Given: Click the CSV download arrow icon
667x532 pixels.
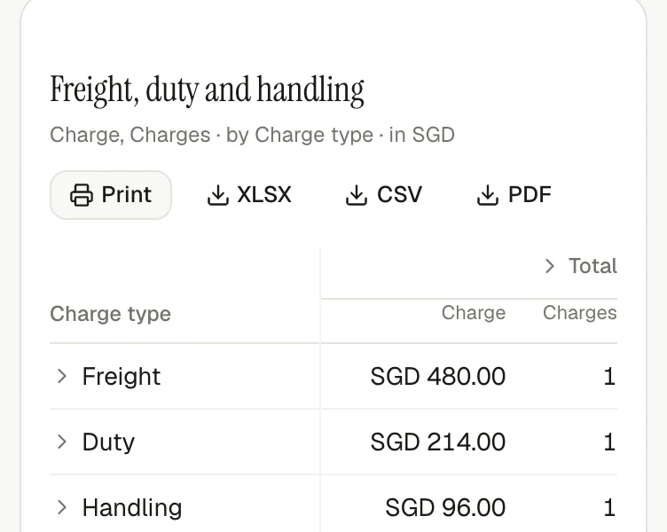Looking at the screenshot, I should click(356, 195).
